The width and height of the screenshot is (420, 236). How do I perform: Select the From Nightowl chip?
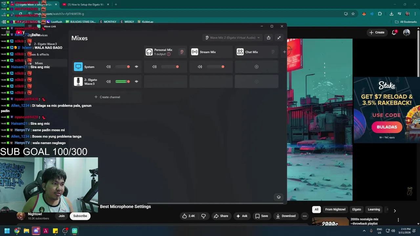point(335,209)
